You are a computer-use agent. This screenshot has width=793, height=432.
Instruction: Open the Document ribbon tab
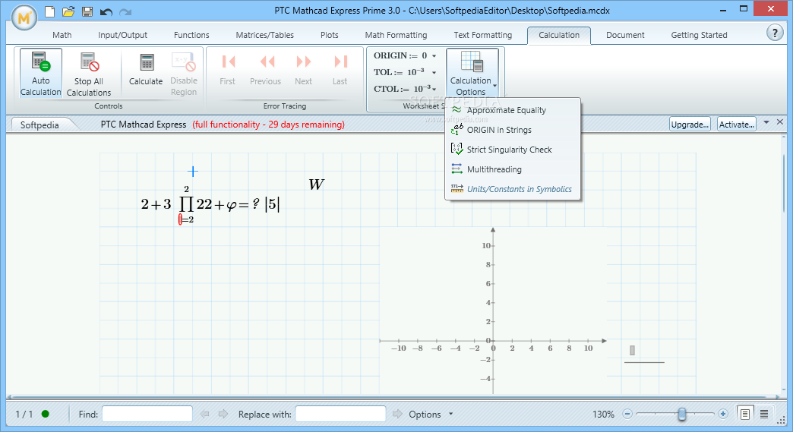pos(625,35)
